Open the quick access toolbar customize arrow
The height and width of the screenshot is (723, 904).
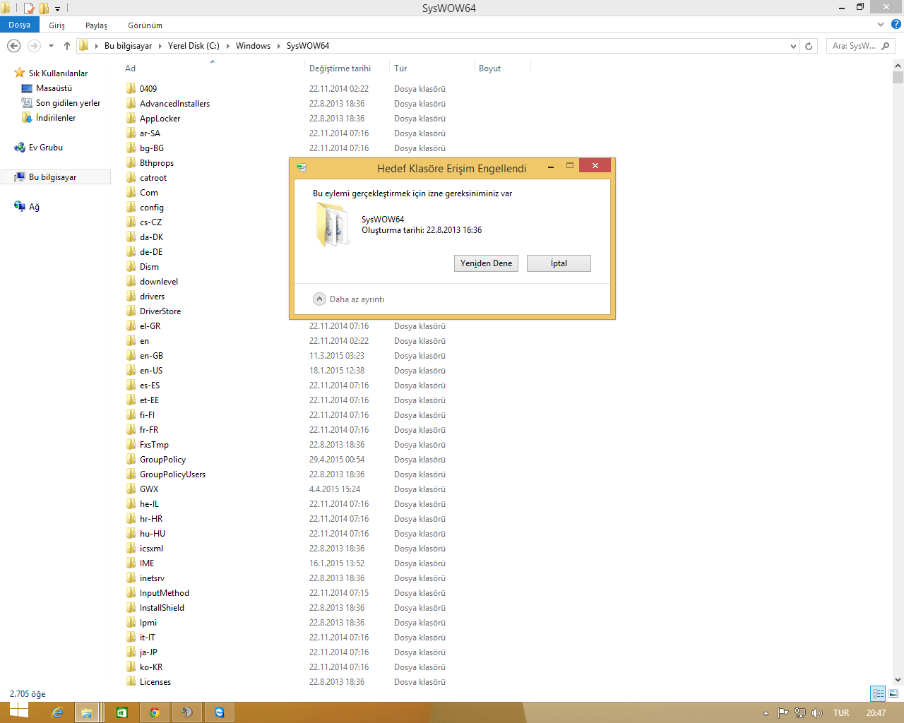(x=58, y=9)
